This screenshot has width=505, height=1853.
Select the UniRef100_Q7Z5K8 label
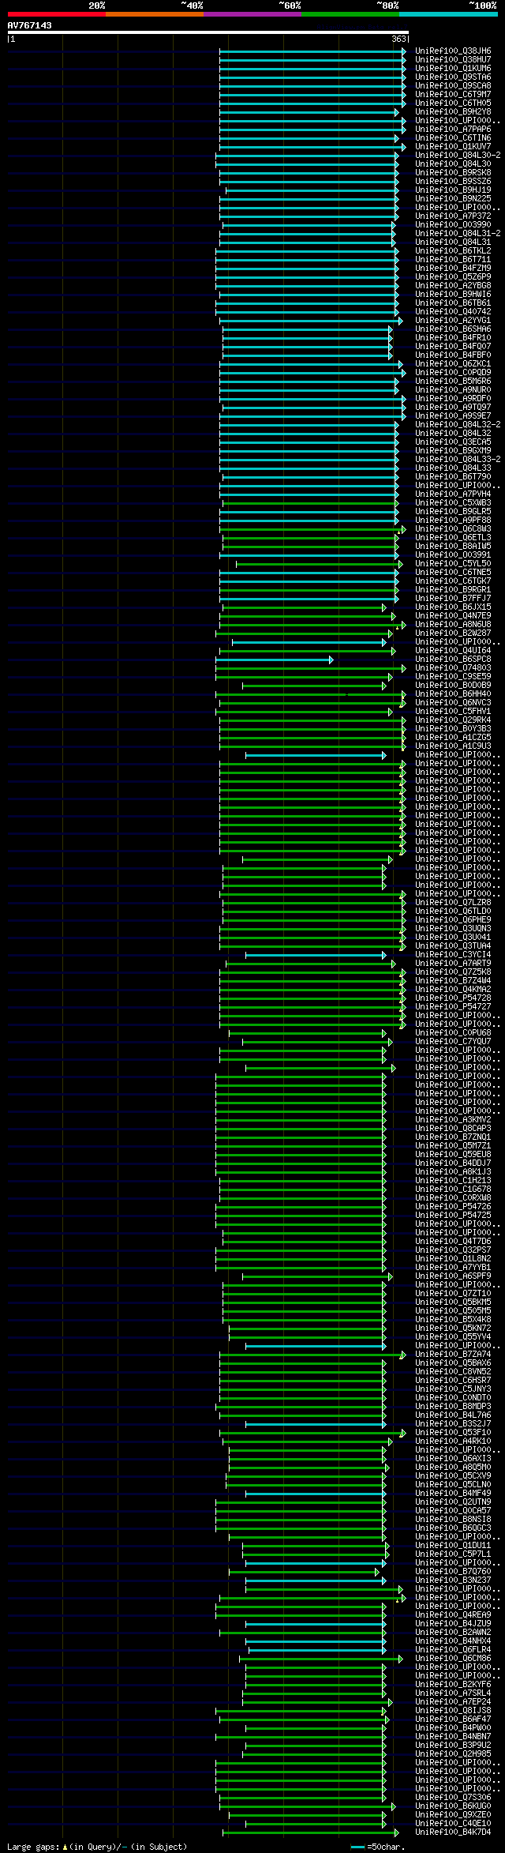453,972
